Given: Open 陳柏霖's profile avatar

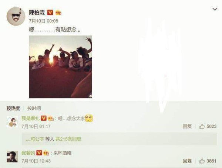Looking at the screenshot, I should 16,16.
